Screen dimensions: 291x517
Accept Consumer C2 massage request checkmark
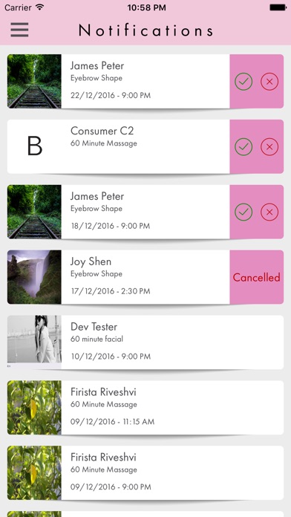coord(243,147)
